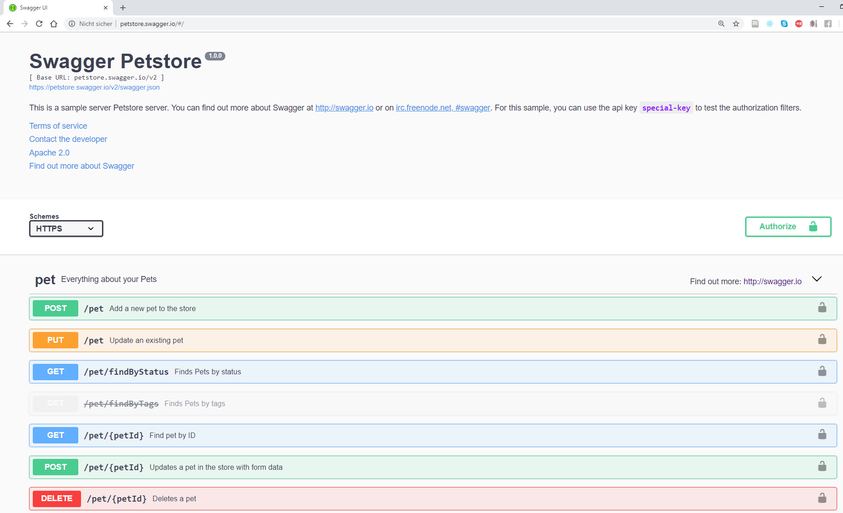Click Contact the developer link
The image size is (843, 513).
(x=68, y=139)
